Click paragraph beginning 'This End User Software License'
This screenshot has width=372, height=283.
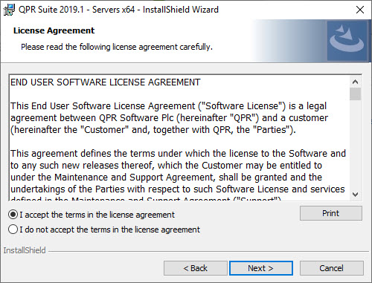click(169, 118)
